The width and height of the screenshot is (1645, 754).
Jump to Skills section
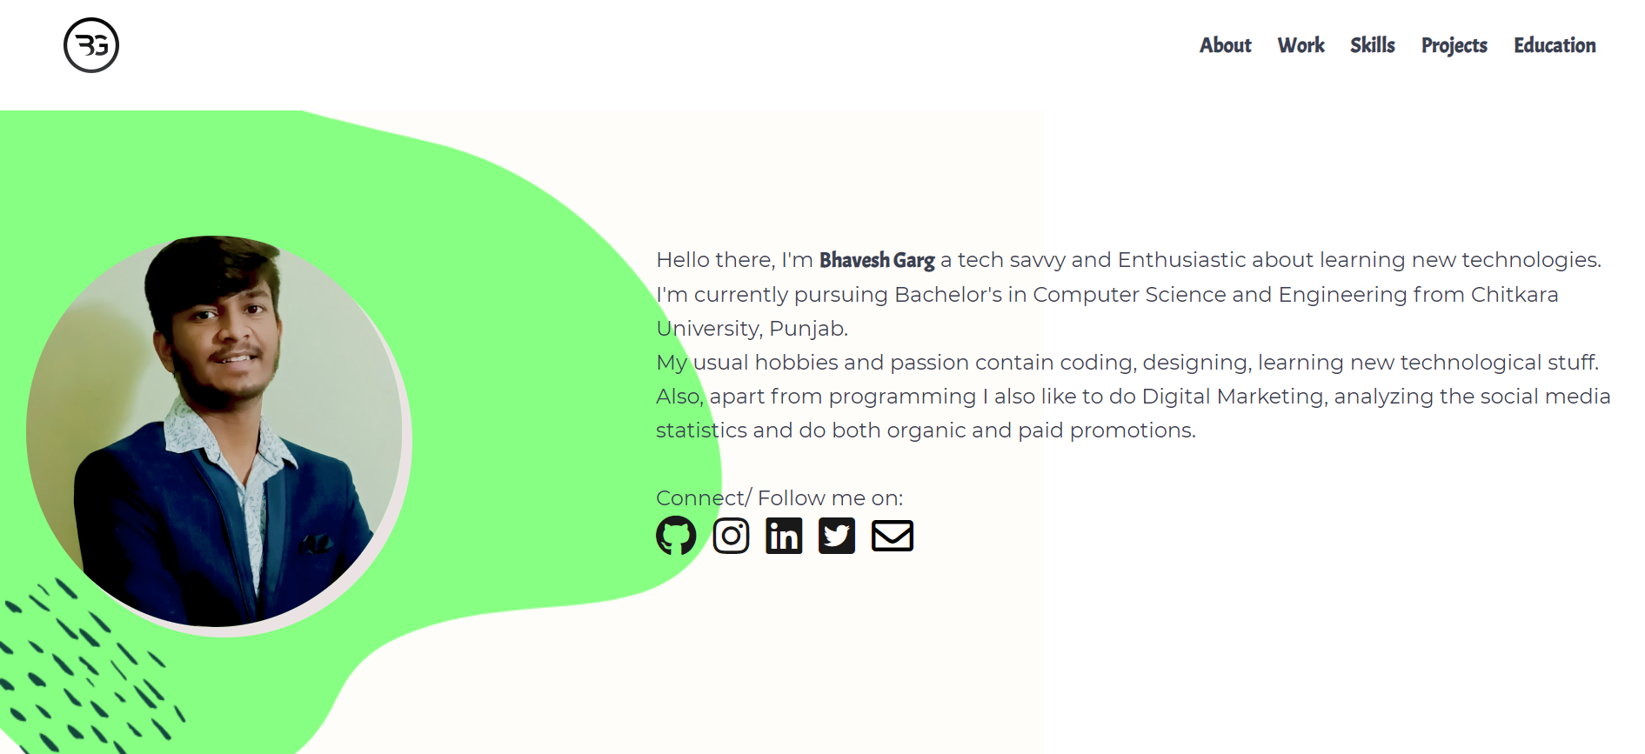(x=1372, y=45)
